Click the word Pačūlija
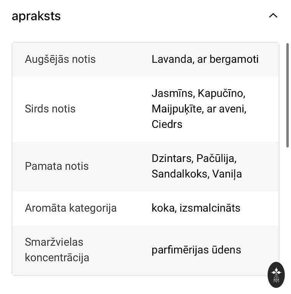The width and height of the screenshot is (291, 294). (216, 158)
